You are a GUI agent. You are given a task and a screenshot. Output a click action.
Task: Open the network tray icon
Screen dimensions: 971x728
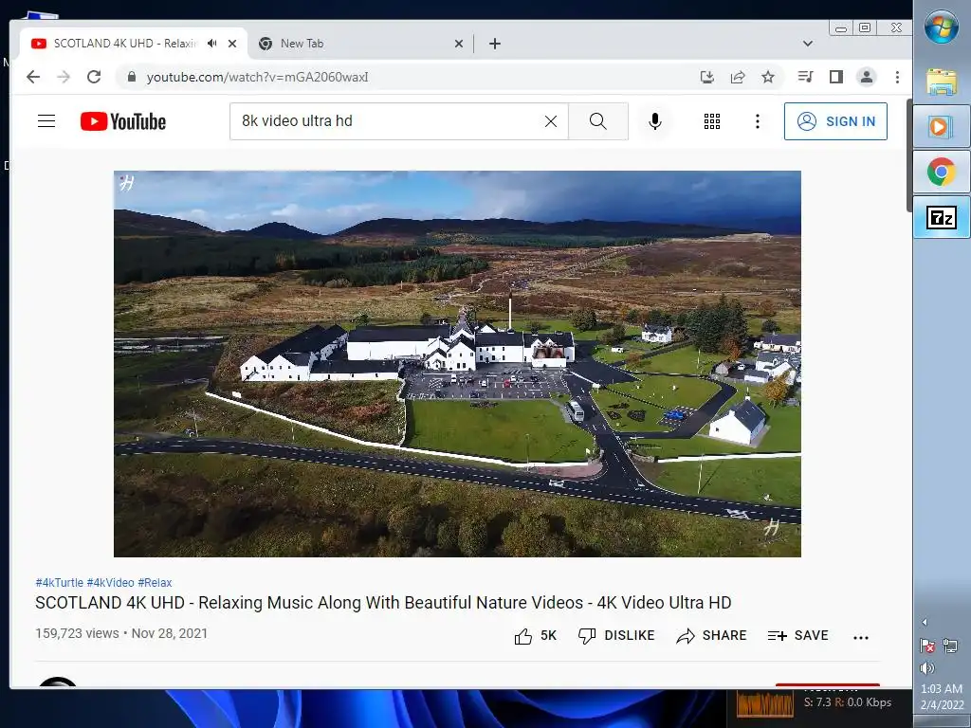[950, 646]
